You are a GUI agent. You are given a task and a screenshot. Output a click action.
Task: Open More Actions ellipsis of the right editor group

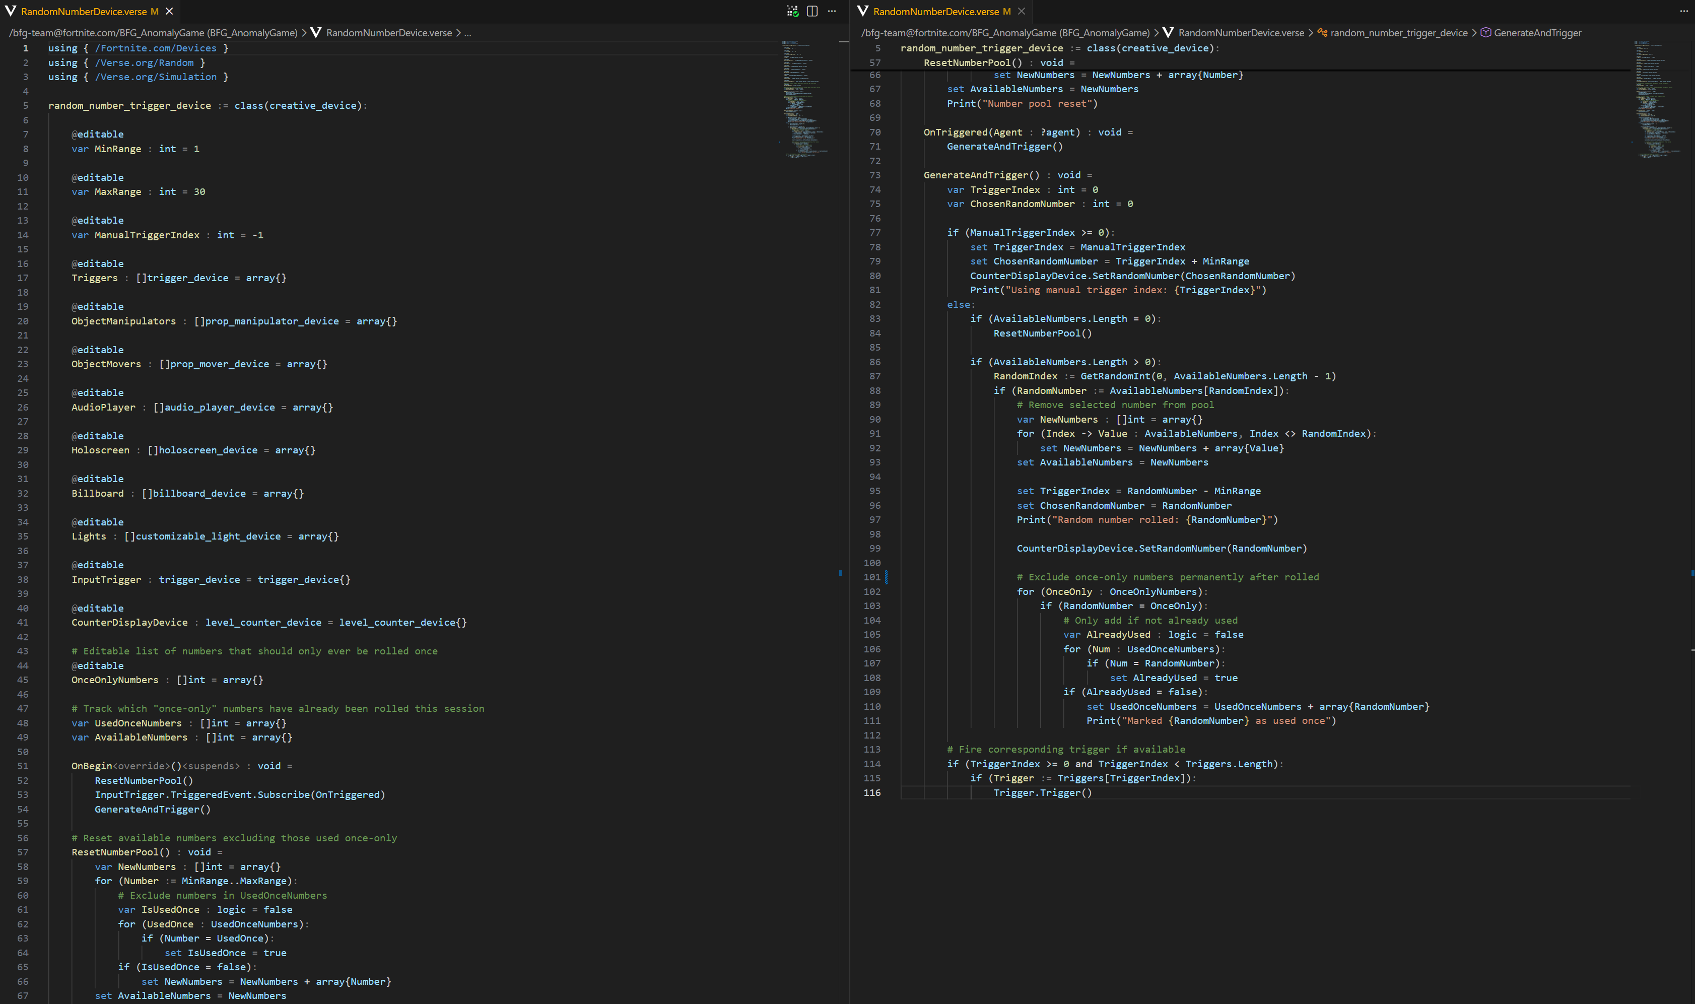click(1683, 12)
